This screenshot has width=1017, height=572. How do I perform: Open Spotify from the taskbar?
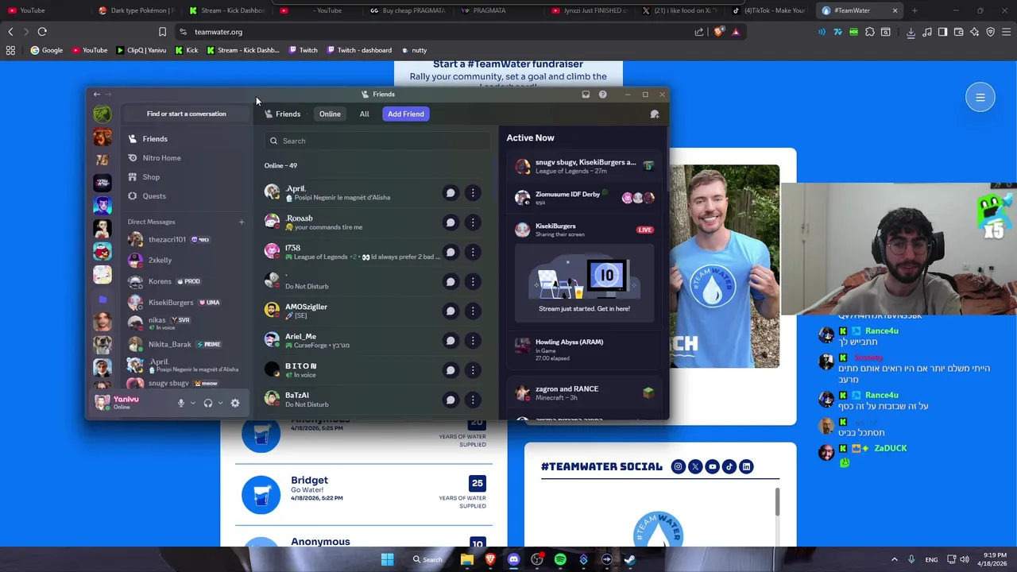pos(560,559)
